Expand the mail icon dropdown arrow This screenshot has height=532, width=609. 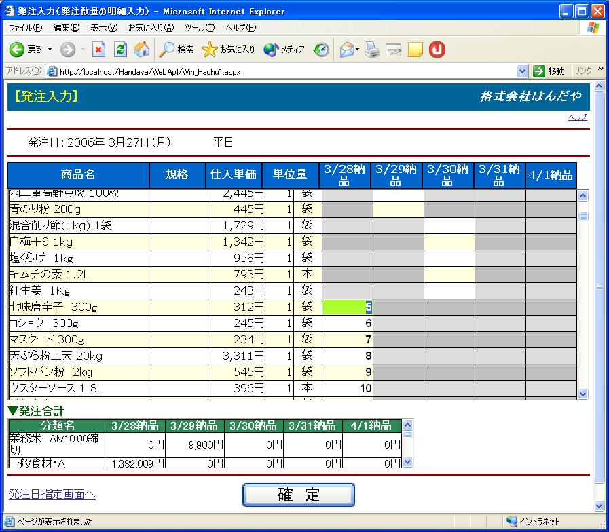click(357, 50)
